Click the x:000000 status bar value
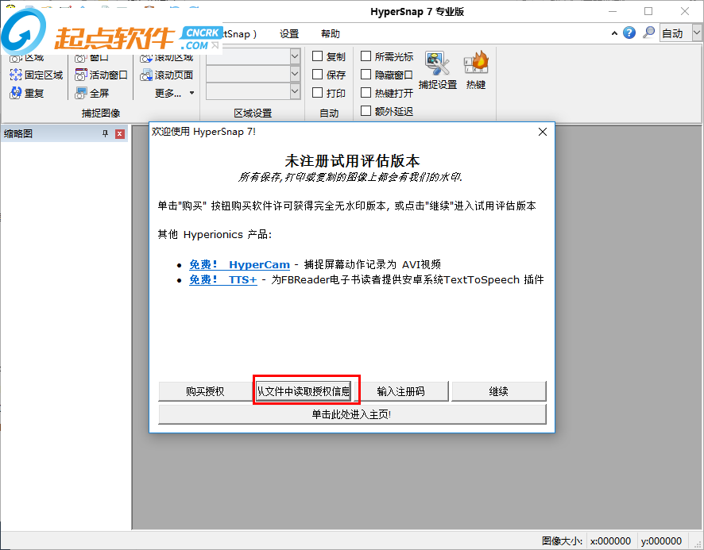Viewport: 704px width, 550px height. pos(610,541)
